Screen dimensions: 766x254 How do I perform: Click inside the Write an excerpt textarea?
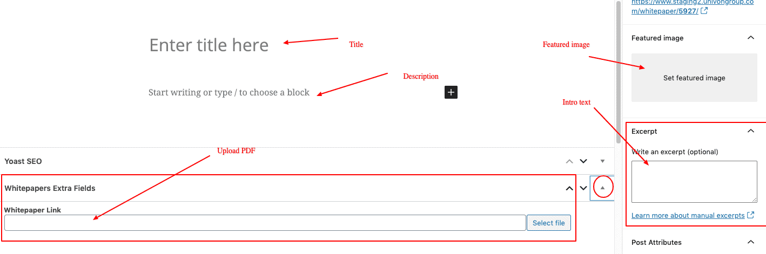(694, 182)
